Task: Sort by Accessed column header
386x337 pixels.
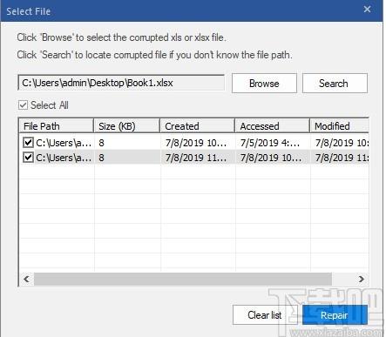Action: [x=273, y=126]
